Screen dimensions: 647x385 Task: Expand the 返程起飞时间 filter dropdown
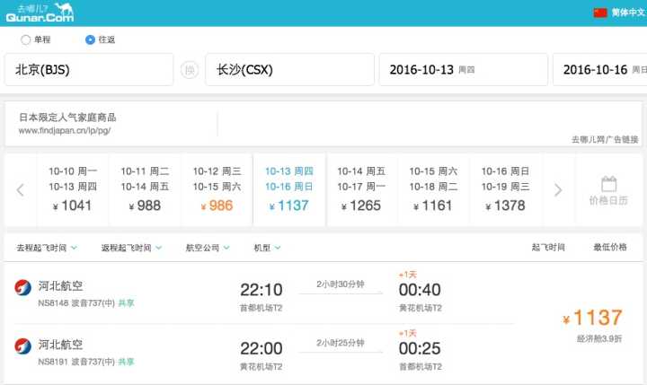click(x=131, y=248)
